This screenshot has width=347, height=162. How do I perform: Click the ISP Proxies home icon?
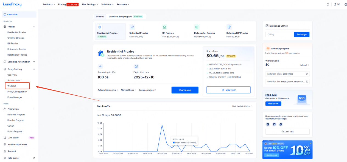click(x=164, y=27)
